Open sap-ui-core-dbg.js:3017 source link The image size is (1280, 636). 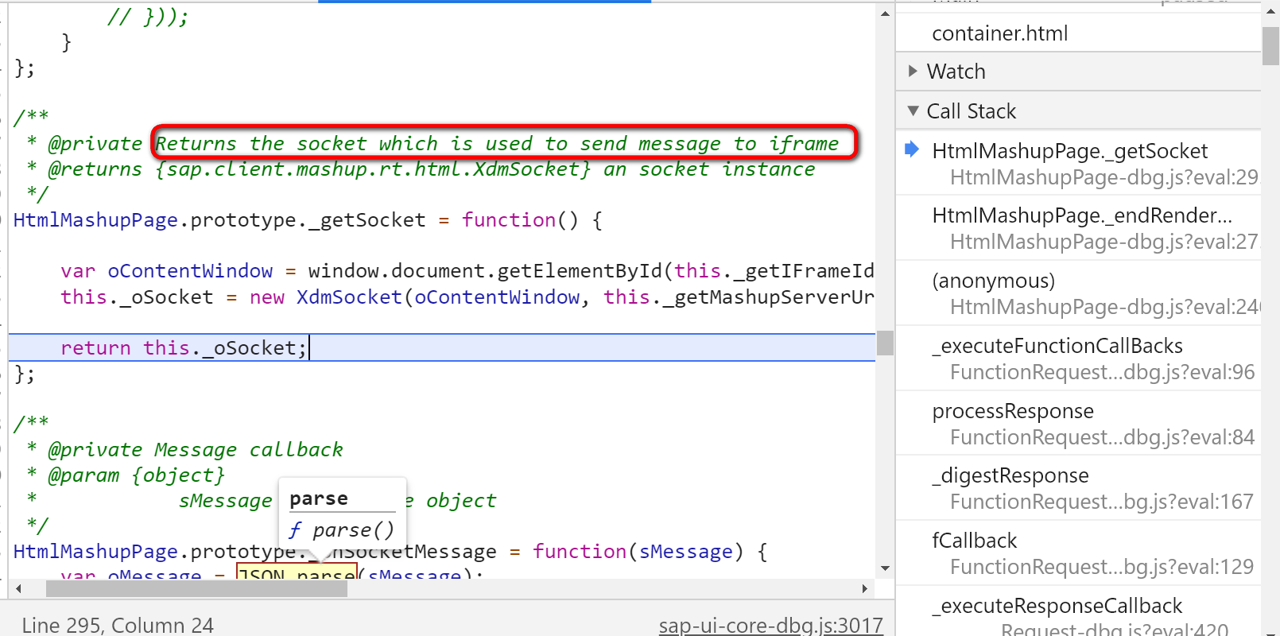pos(770,626)
